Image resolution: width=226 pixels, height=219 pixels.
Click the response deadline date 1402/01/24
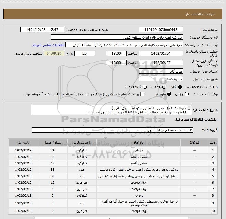pyautogui.click(x=161, y=54)
